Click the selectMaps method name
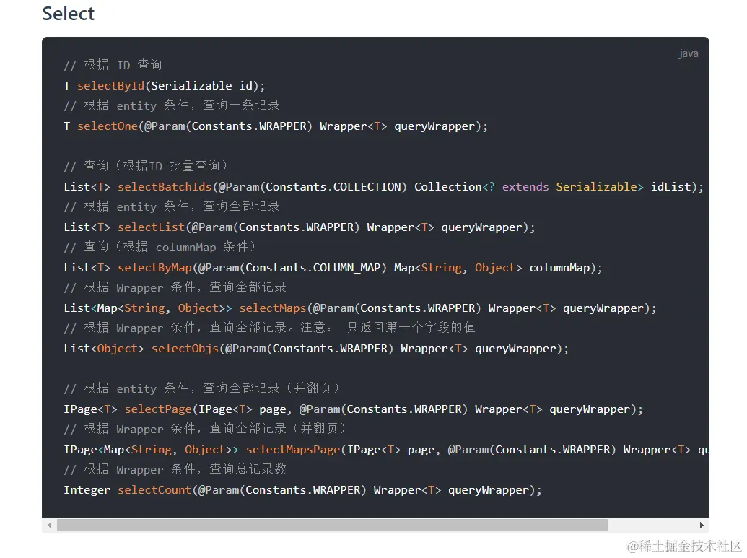747x558 pixels. click(x=273, y=308)
